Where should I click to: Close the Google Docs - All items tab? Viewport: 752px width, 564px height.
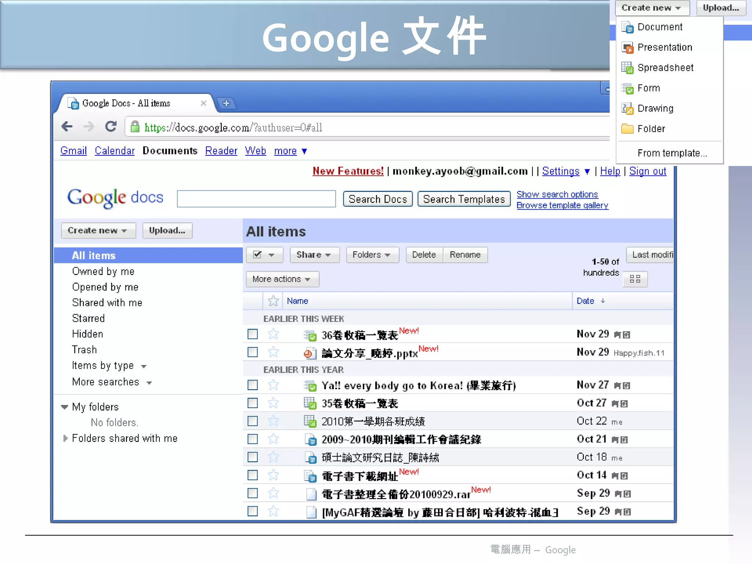click(203, 103)
